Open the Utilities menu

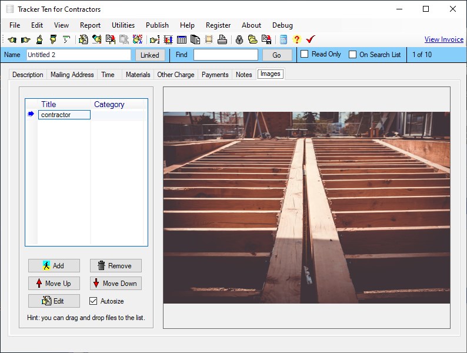pyautogui.click(x=123, y=25)
